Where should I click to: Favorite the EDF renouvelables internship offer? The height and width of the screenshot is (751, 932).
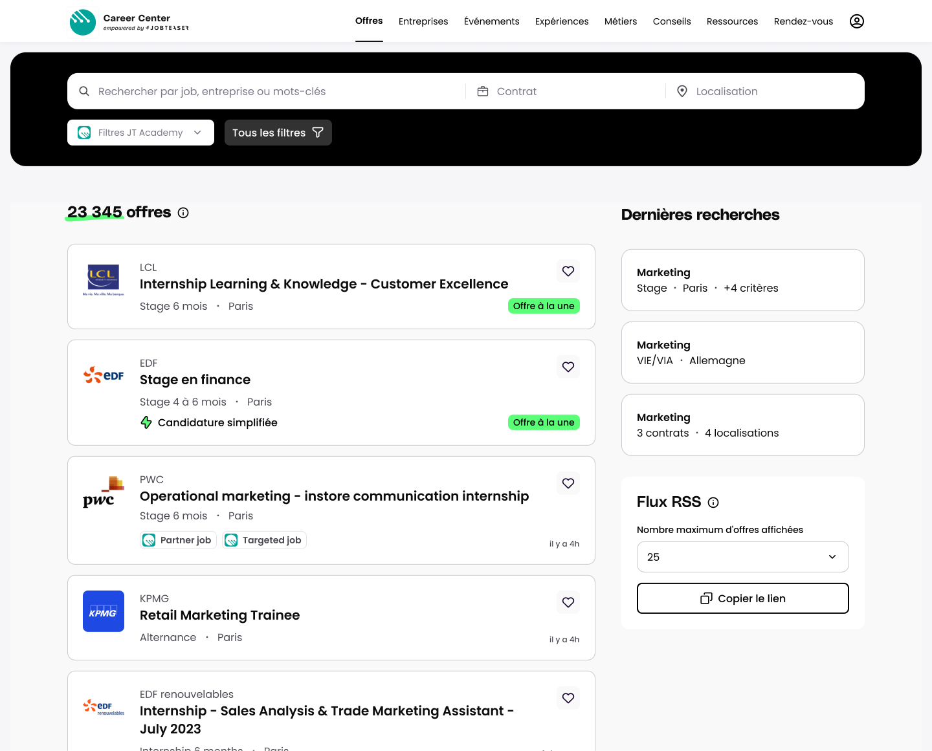click(568, 698)
